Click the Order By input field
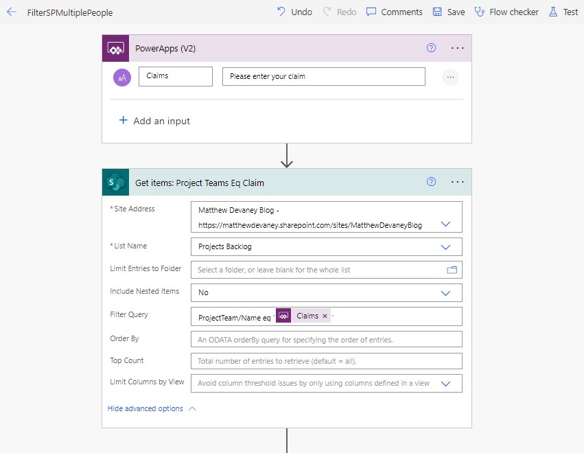 [327, 339]
